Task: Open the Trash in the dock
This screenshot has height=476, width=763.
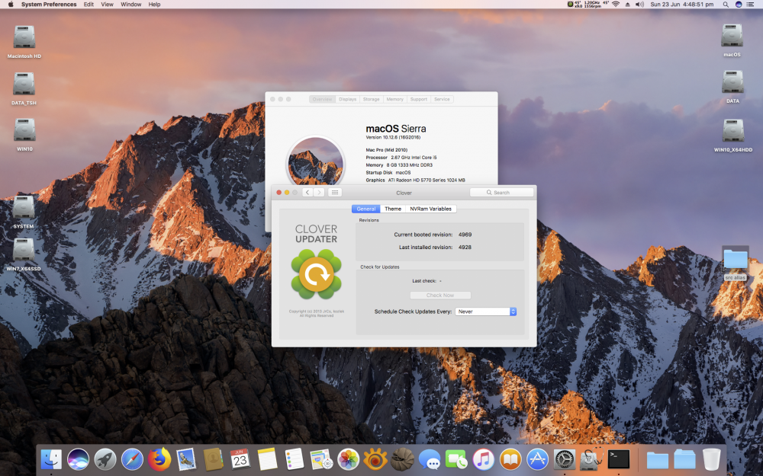Action: tap(711, 459)
